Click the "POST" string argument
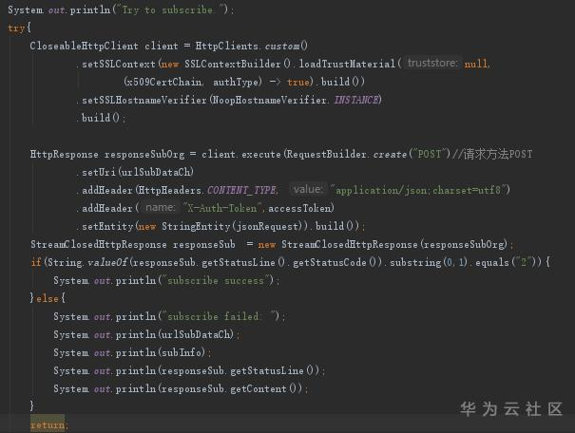The width and height of the screenshot is (575, 433). tap(430, 154)
